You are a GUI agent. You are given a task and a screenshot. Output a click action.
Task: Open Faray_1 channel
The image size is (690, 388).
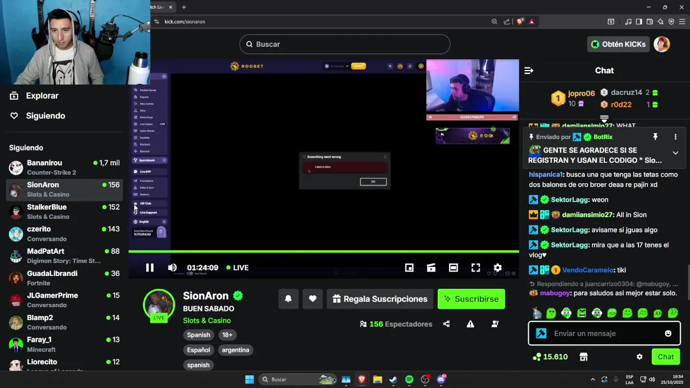click(x=65, y=344)
